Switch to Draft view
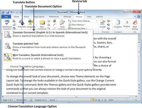The height and width of the screenshot is (108, 142). (105, 100)
